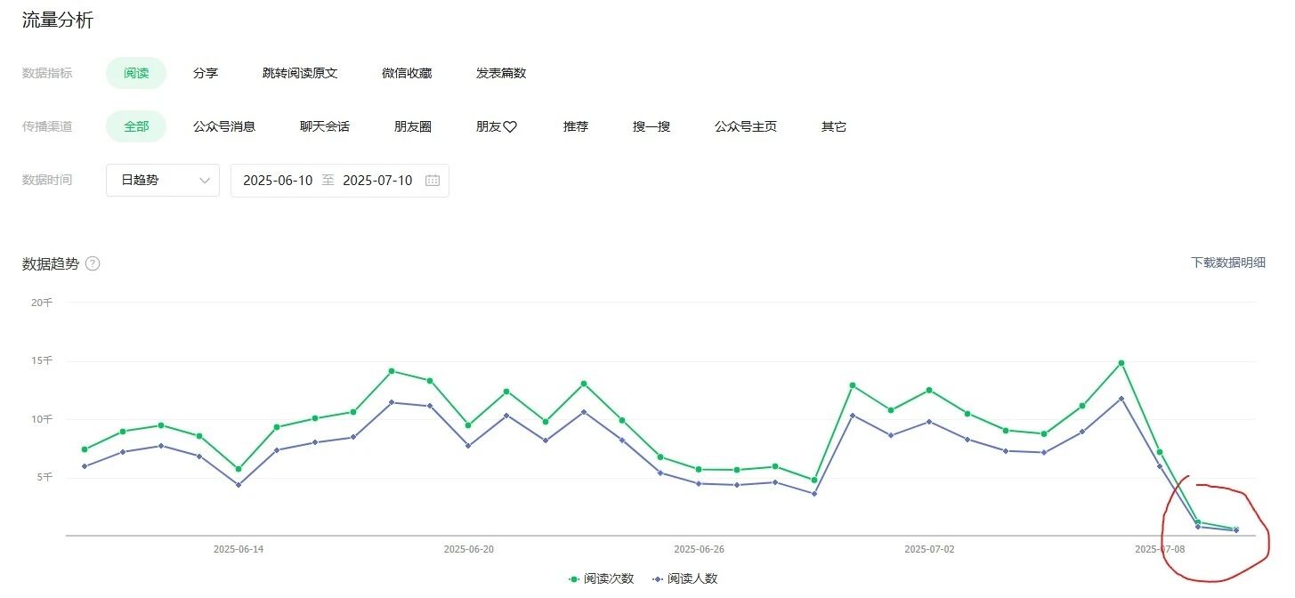Choose the 其它 channel filter
This screenshot has width=1295, height=598.
(x=834, y=126)
